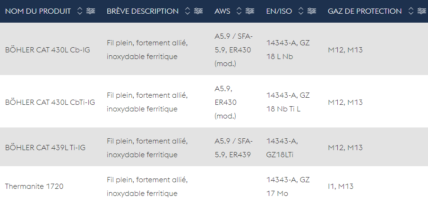Open filter options for NOM DU PRODUIT column
Image resolution: width=428 pixels, height=203 pixels.
tap(91, 11)
